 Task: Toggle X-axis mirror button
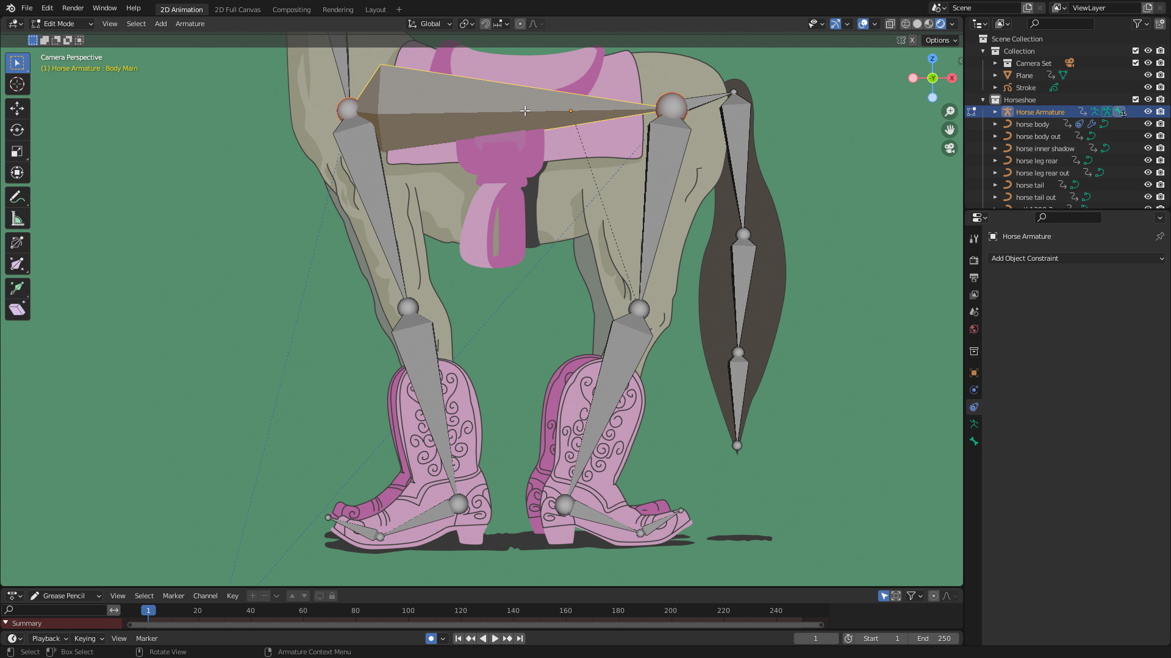click(x=912, y=40)
